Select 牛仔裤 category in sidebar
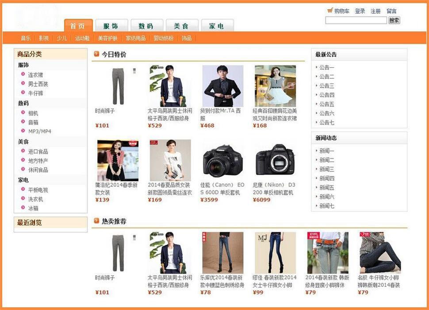Screen dimensions: 429x310 pyautogui.click(x=35, y=93)
